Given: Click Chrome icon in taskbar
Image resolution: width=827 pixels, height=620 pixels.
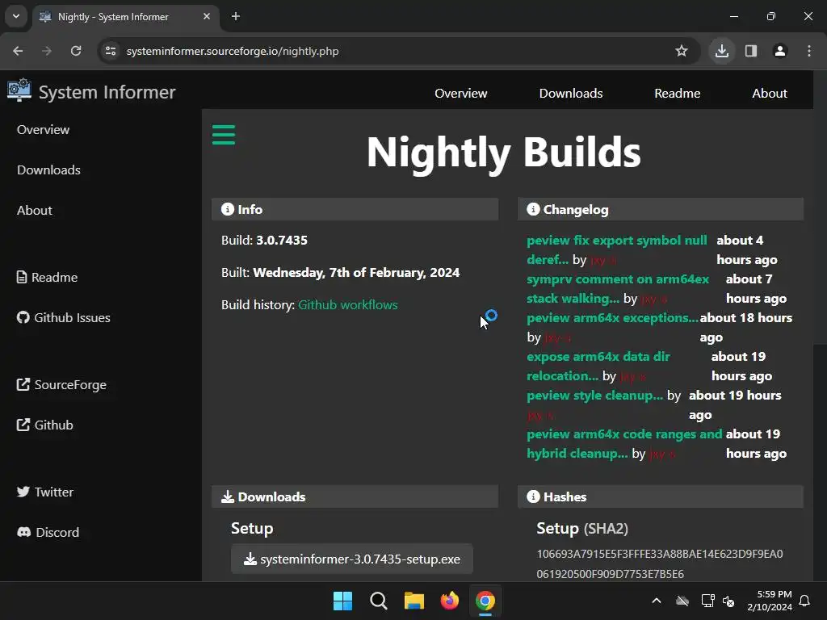Looking at the screenshot, I should pos(485,601).
